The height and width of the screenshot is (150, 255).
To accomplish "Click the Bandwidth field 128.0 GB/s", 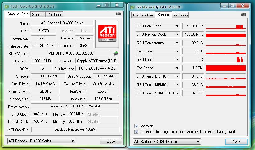I will [103, 99].
